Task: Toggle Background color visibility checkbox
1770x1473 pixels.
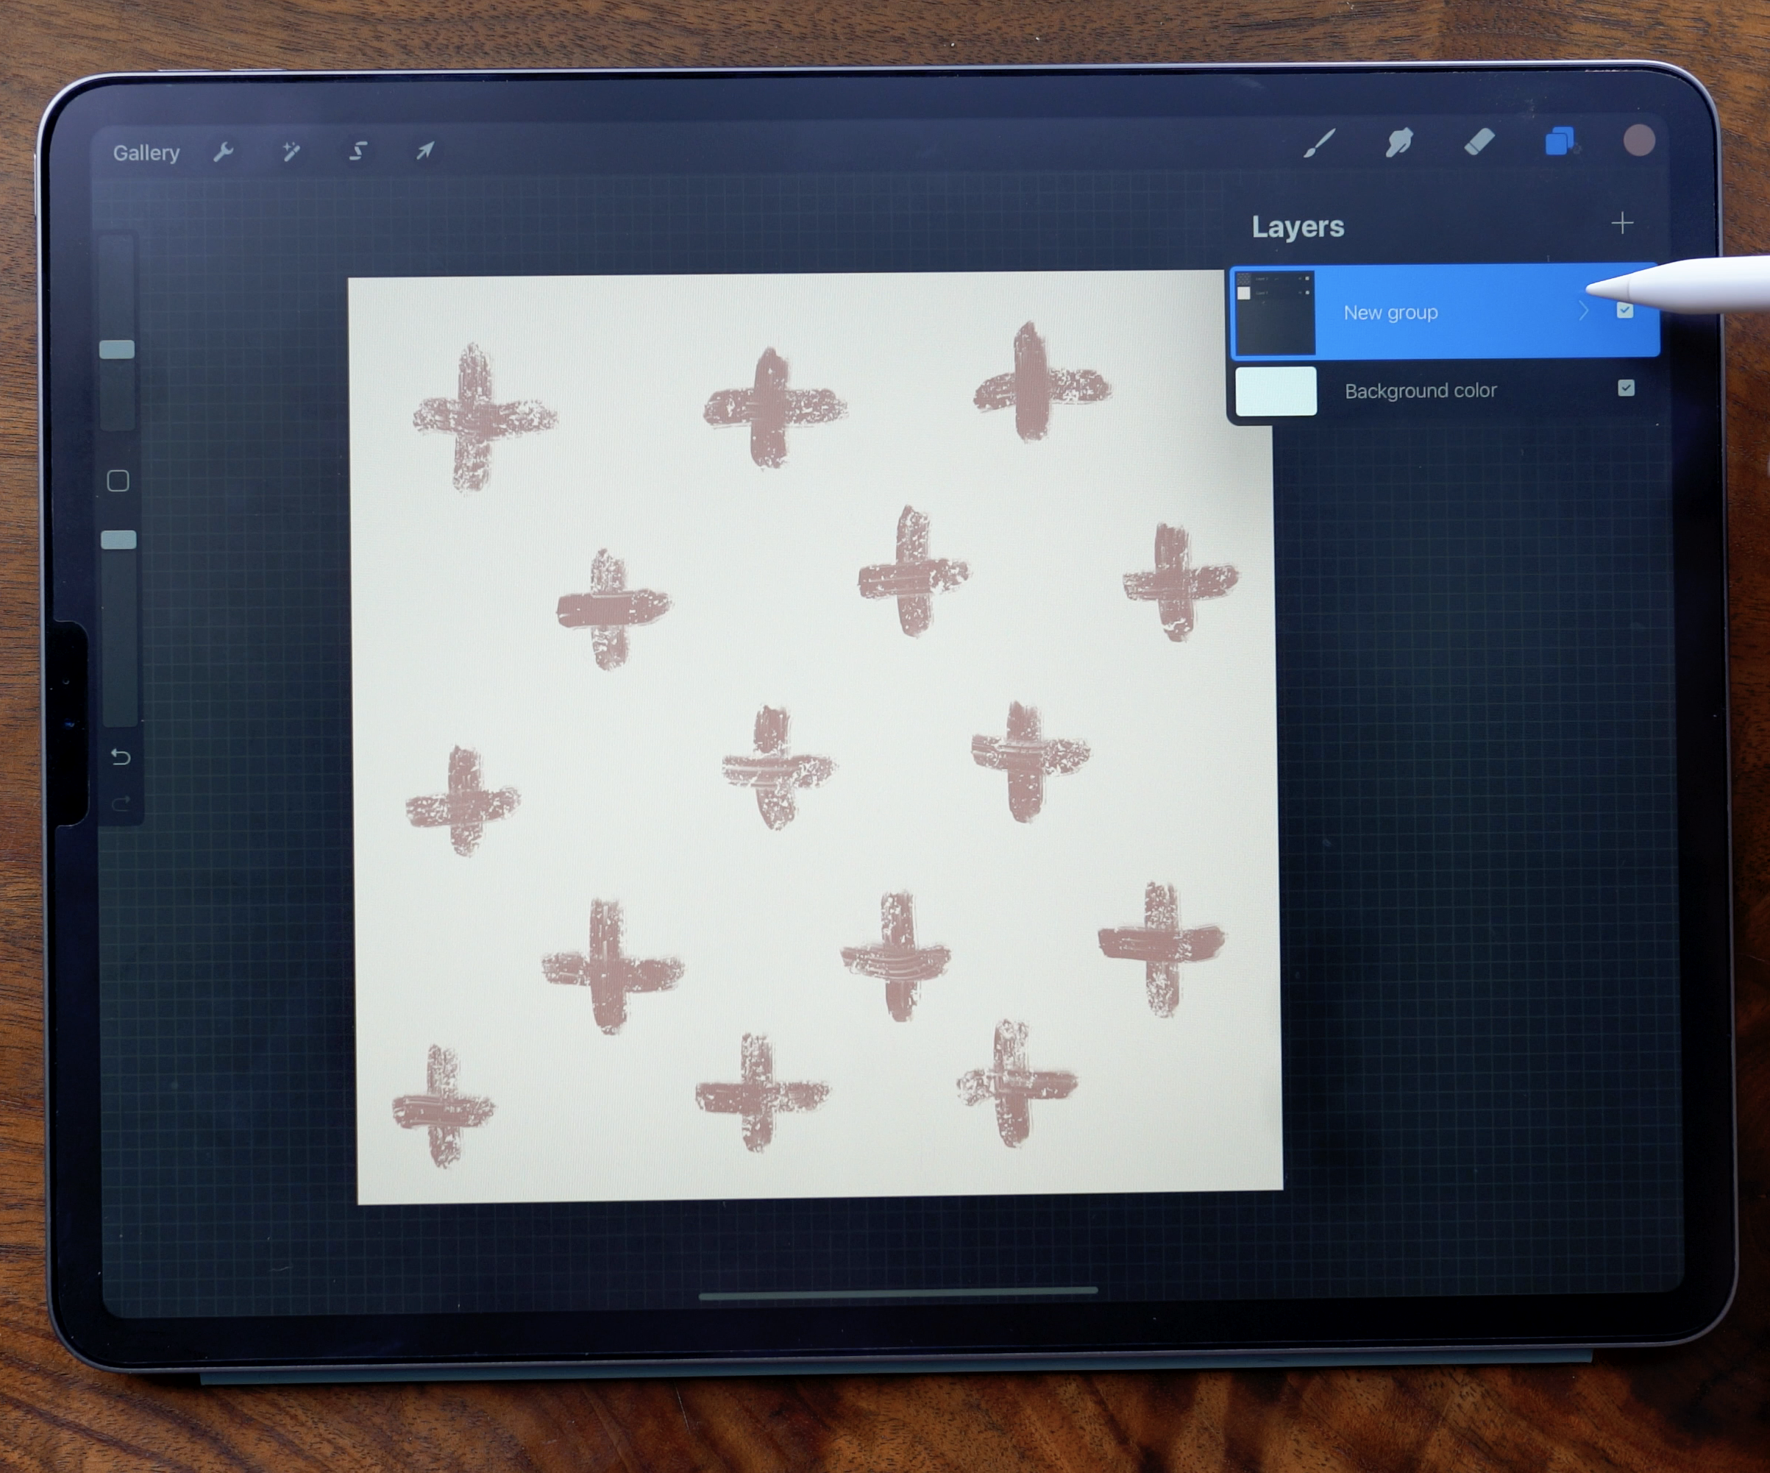Action: [x=1626, y=388]
